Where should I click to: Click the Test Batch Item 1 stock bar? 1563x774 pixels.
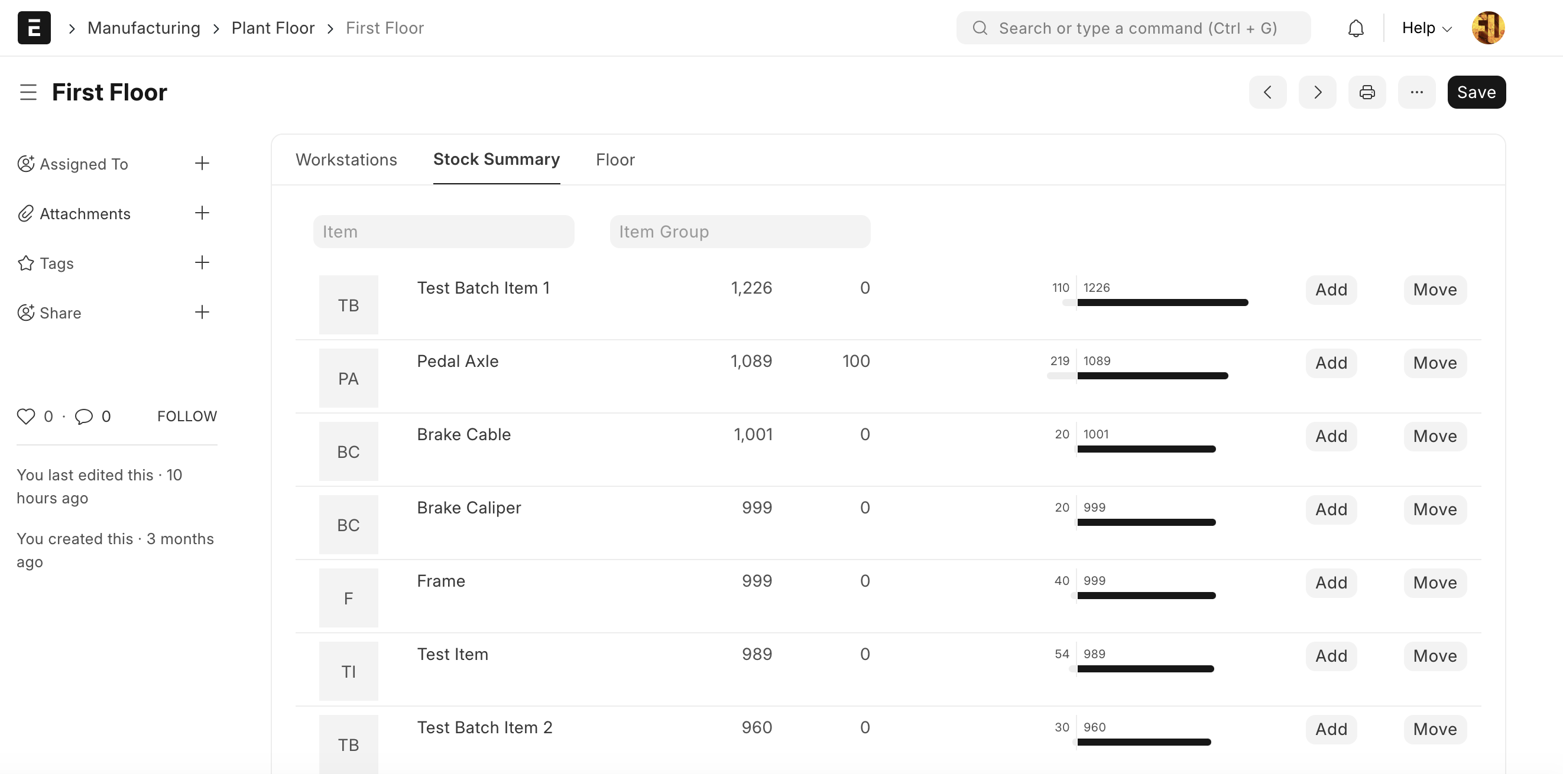(x=1162, y=302)
